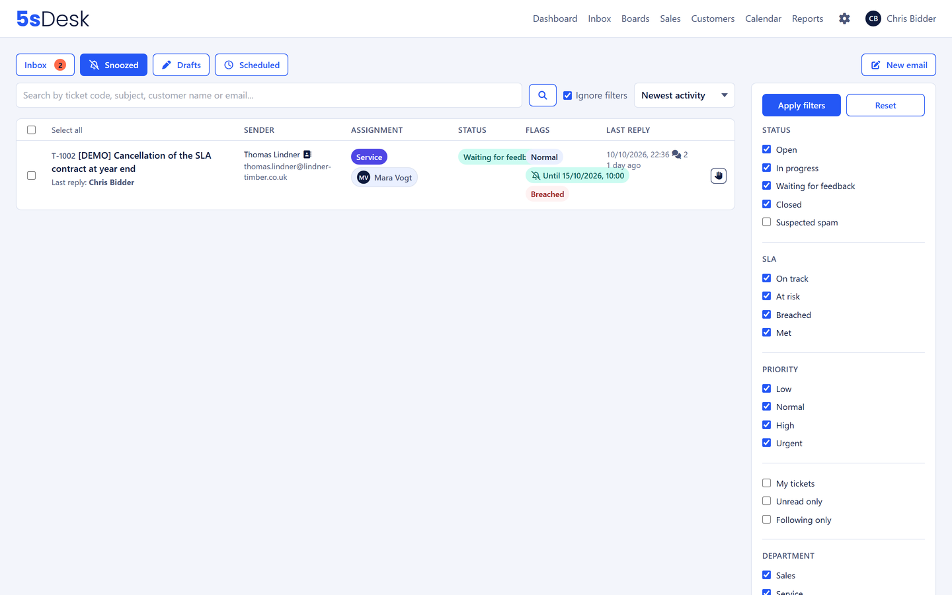Click the hand icon on ticket T-1002

[719, 176]
